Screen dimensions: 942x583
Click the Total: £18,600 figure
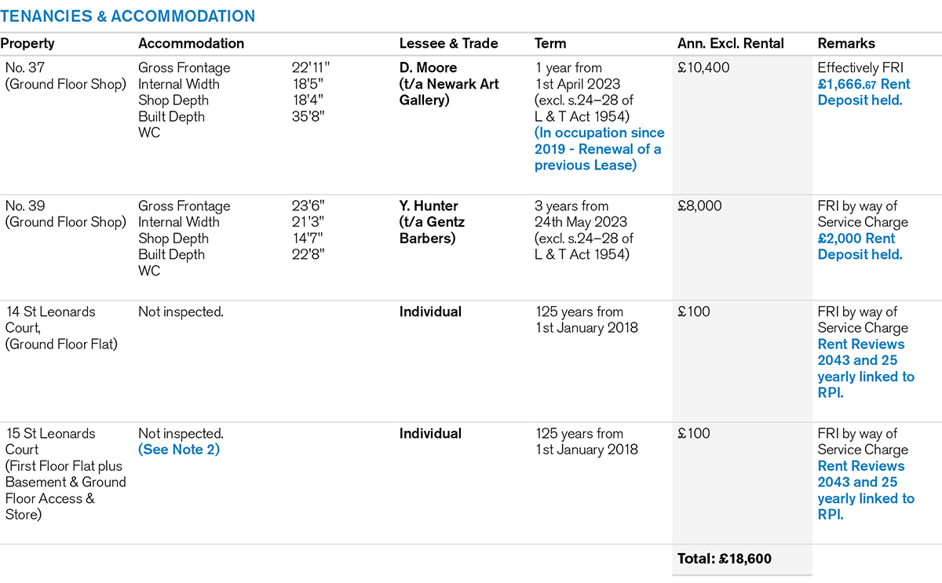pos(724,559)
